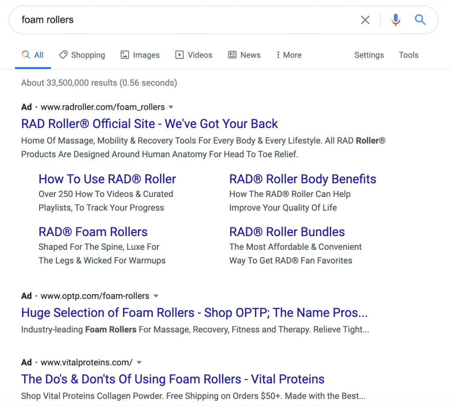Click the Shopping tag icon
The height and width of the screenshot is (407, 451).
point(63,55)
